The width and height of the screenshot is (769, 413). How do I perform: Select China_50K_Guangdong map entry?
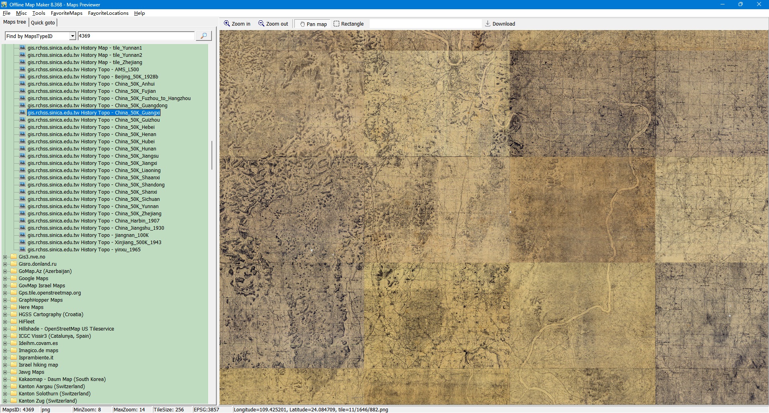(x=97, y=106)
